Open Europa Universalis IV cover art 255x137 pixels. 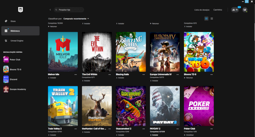tap(165, 52)
